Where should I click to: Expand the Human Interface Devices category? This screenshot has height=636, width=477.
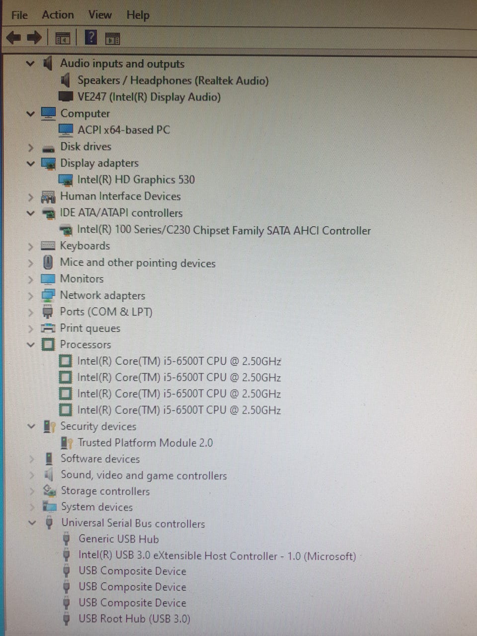point(30,197)
